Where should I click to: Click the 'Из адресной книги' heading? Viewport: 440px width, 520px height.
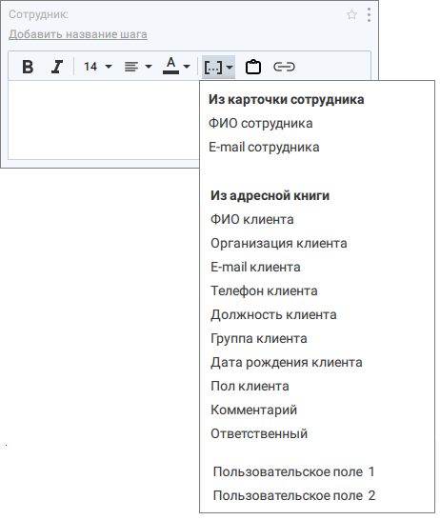270,195
